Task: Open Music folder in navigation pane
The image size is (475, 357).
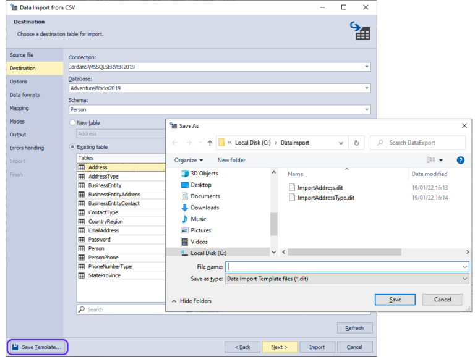Action: (x=194, y=219)
